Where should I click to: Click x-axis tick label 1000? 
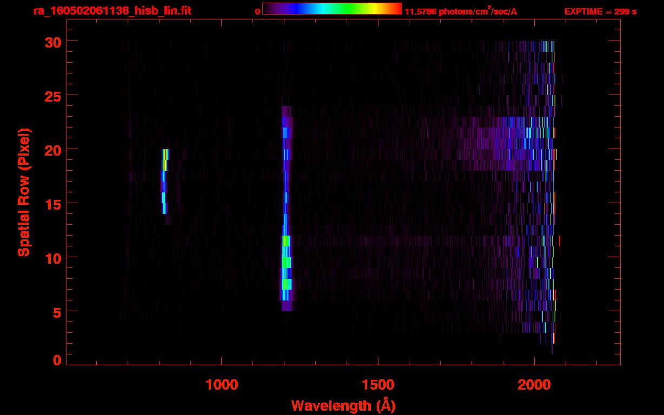(x=222, y=385)
